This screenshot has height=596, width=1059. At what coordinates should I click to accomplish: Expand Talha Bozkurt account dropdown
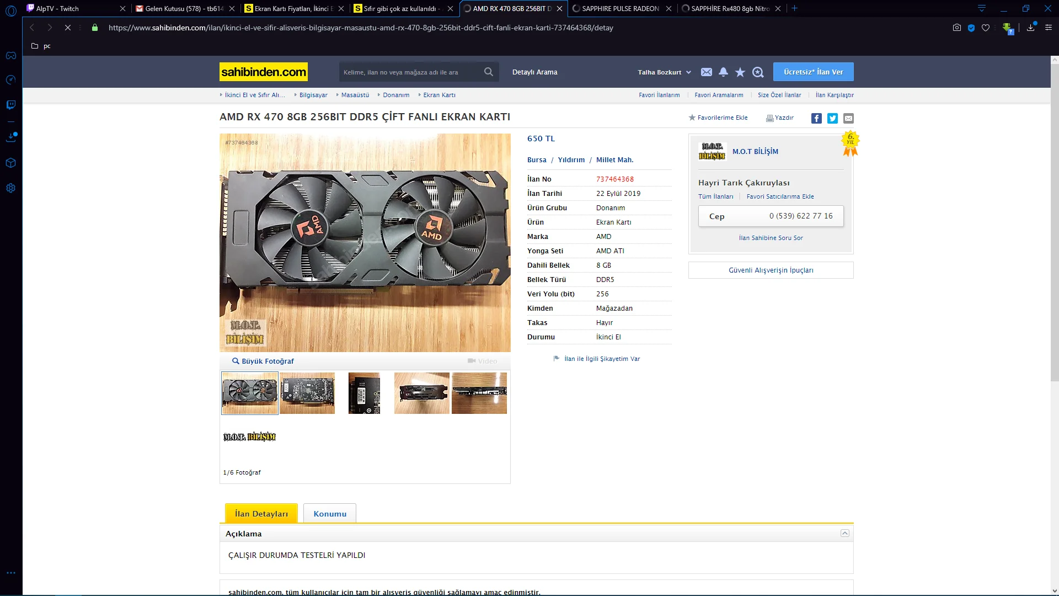pyautogui.click(x=664, y=72)
